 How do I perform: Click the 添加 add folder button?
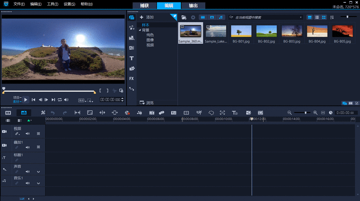coord(147,17)
